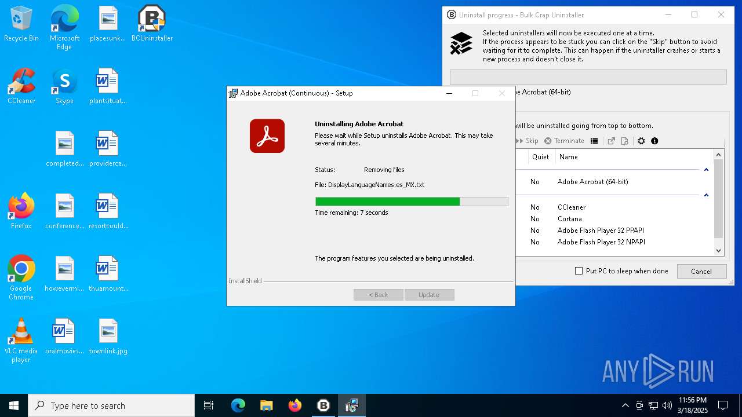Select the providerca Word document on desktop
742x417 pixels.
pos(108,149)
